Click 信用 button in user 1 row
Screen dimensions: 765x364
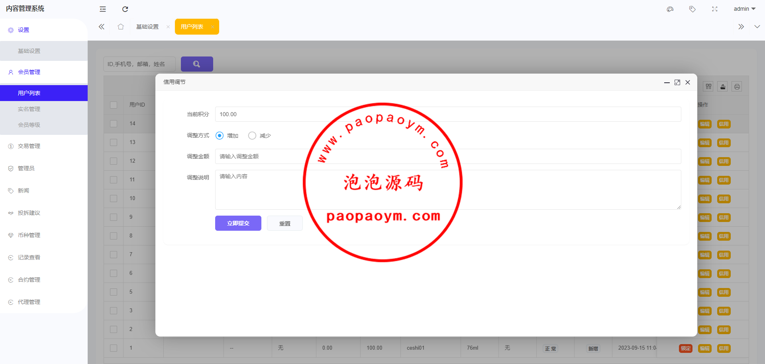point(724,348)
